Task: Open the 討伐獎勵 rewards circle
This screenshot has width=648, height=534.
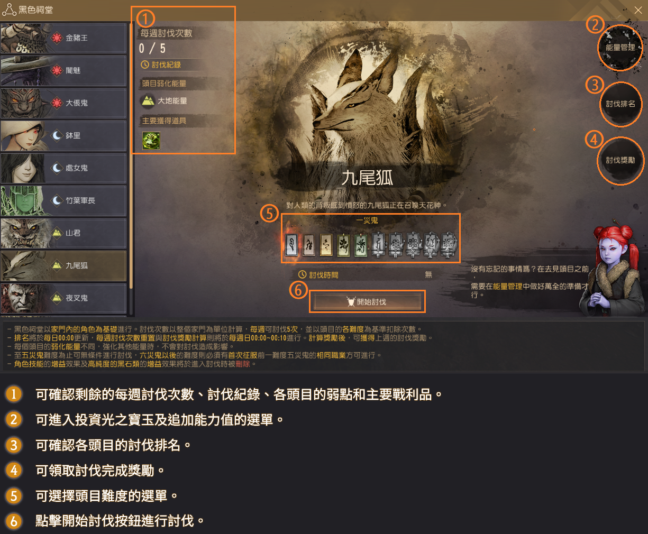Action: pos(620,160)
